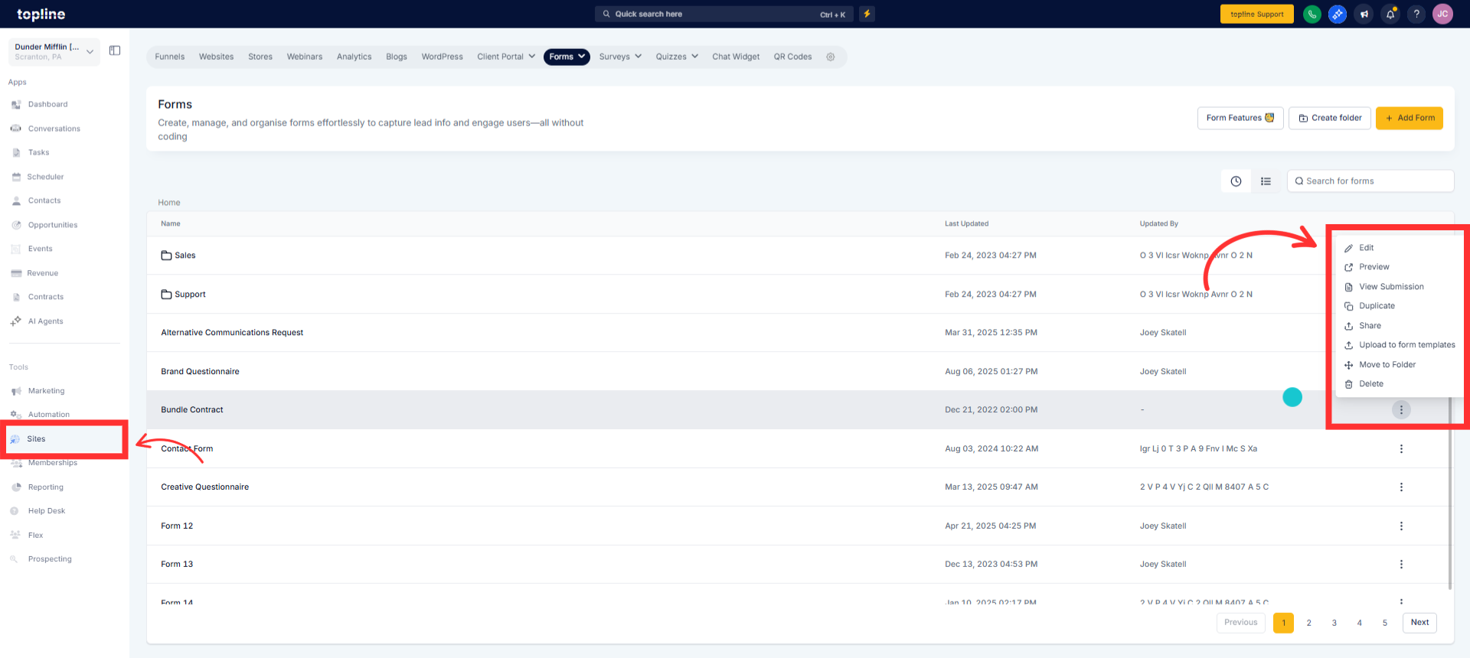Click the Create folder button
This screenshot has width=1470, height=658.
(1330, 118)
